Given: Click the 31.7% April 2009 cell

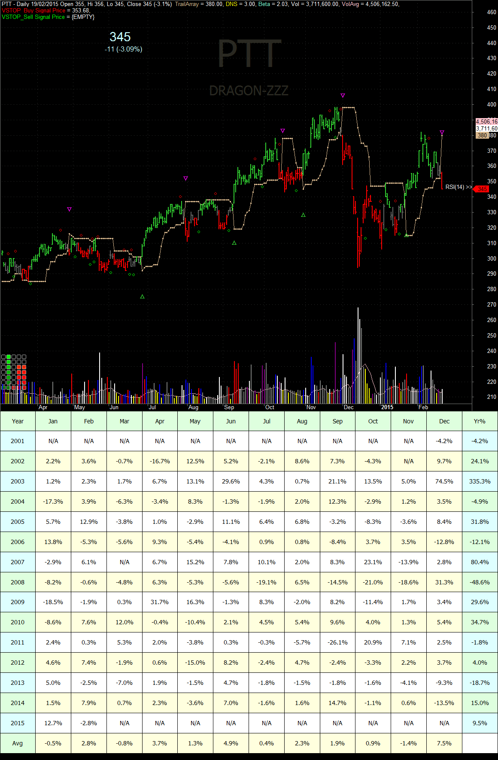Looking at the screenshot, I should 160,602.
